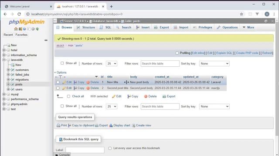Click the 'Second post title' cell

click(x=118, y=88)
